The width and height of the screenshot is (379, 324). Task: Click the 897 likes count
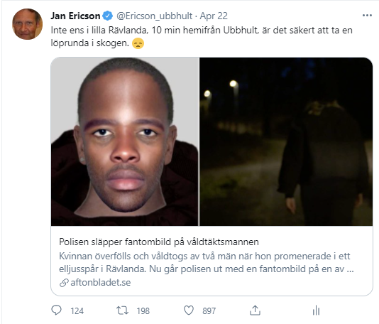pyautogui.click(x=209, y=310)
